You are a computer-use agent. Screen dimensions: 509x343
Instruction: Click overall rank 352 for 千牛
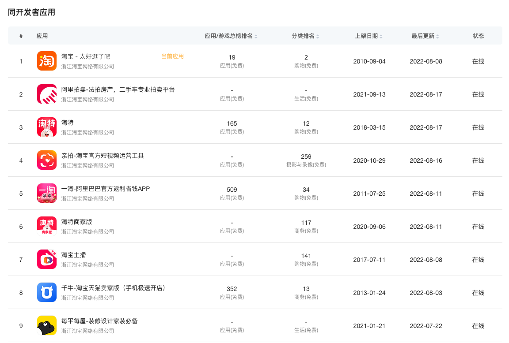232,289
